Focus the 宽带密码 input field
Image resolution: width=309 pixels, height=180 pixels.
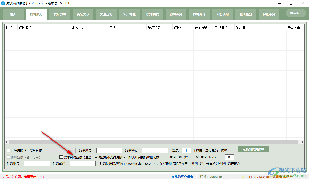[155, 151]
